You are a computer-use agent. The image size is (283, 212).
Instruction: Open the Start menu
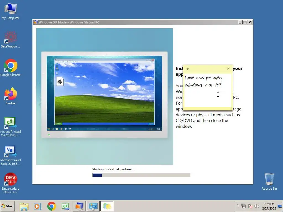pyautogui.click(x=7, y=206)
